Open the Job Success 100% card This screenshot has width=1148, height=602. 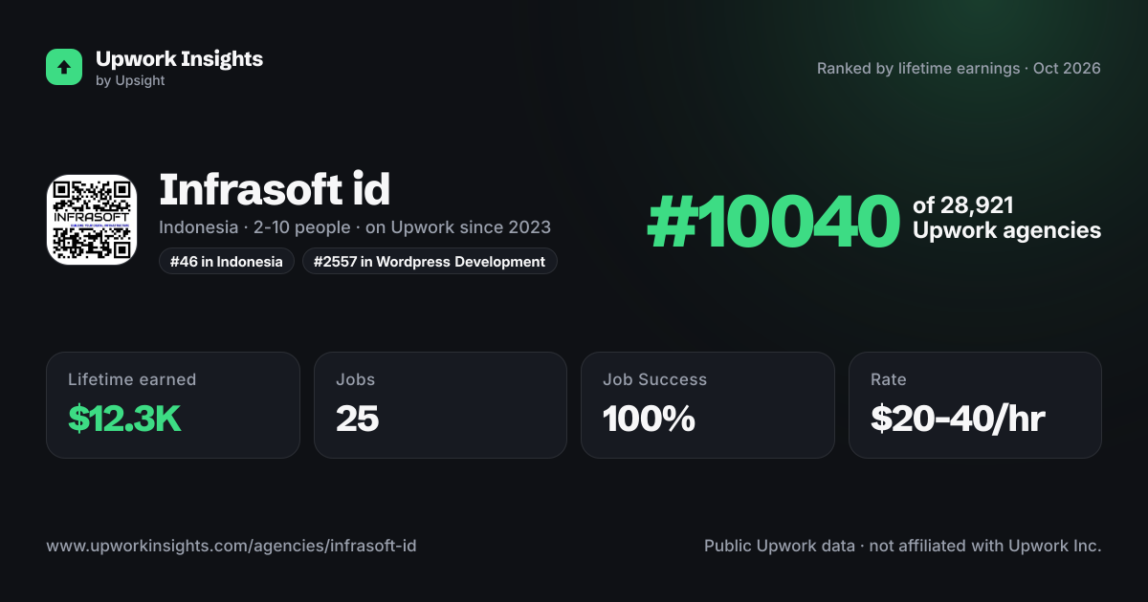[x=708, y=405]
